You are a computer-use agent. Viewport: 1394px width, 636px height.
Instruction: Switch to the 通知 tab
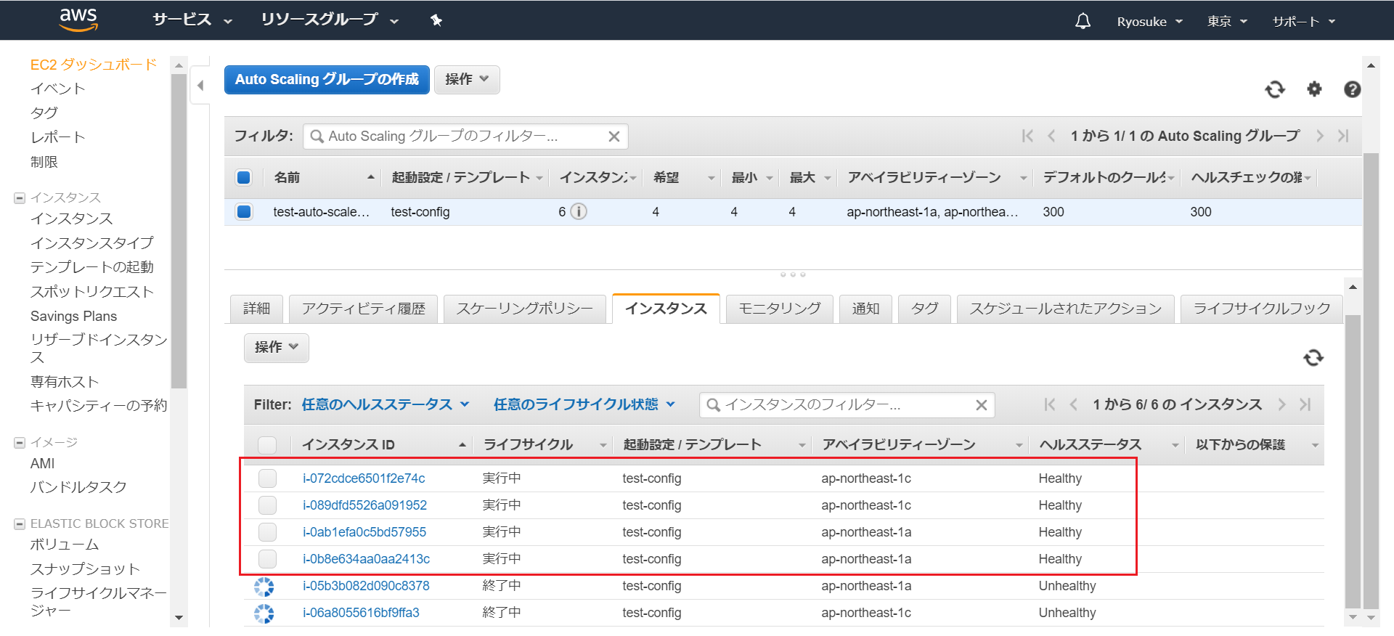(865, 309)
